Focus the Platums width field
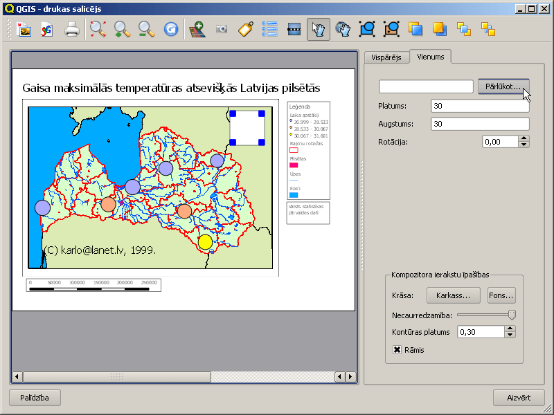This screenshot has width=554, height=415. [480, 106]
